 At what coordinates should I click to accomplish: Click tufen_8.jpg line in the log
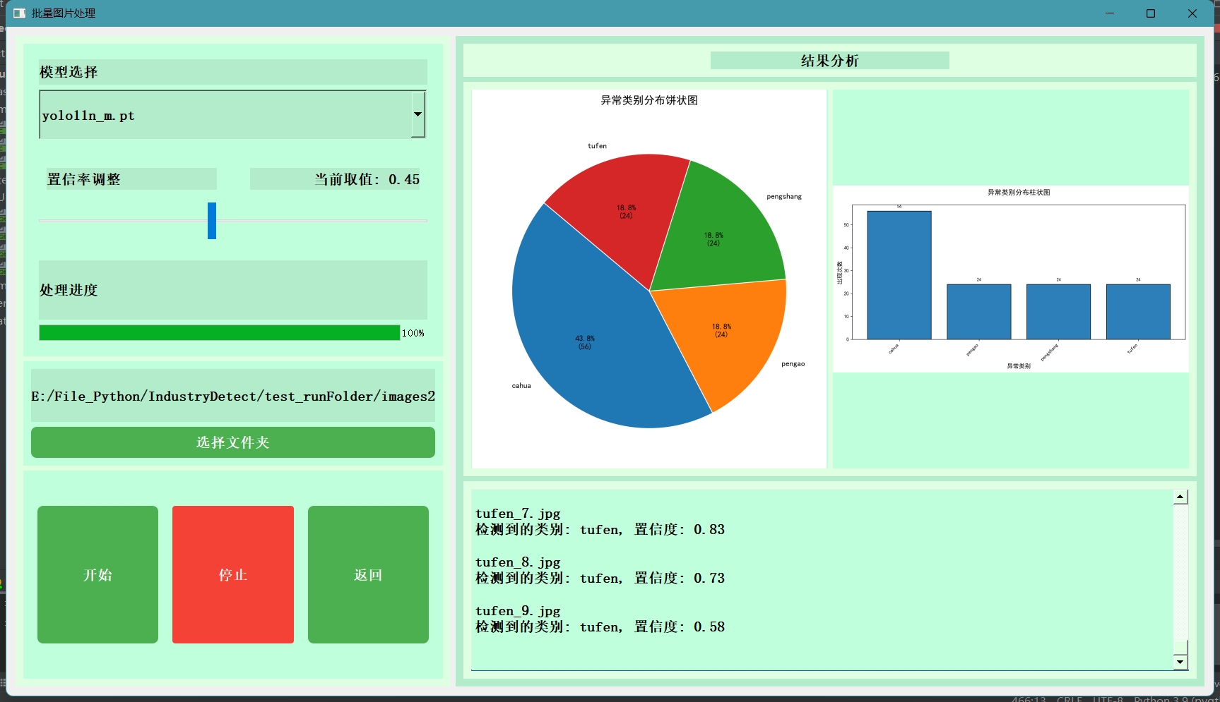click(518, 562)
